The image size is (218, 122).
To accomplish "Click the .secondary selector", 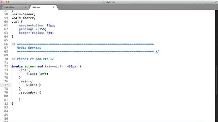I will (x=28, y=93).
